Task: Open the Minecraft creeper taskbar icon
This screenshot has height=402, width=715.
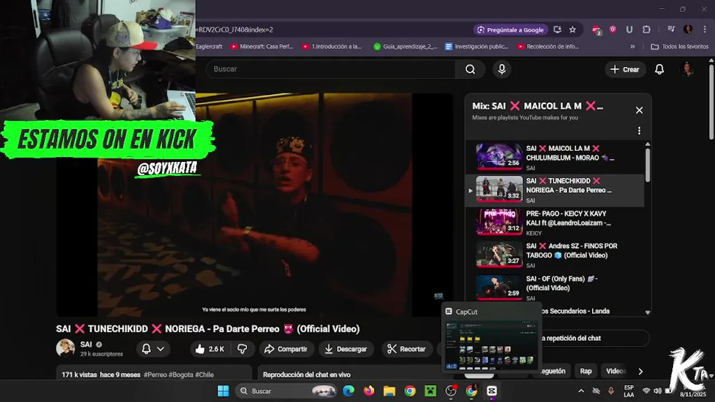Action: (x=431, y=391)
